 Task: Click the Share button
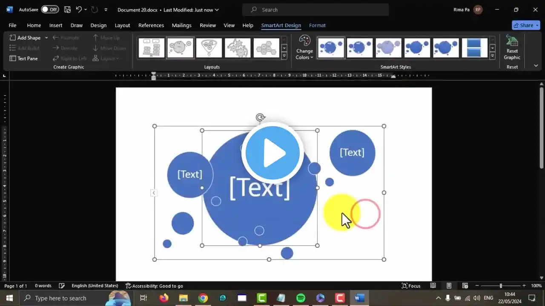click(526, 25)
